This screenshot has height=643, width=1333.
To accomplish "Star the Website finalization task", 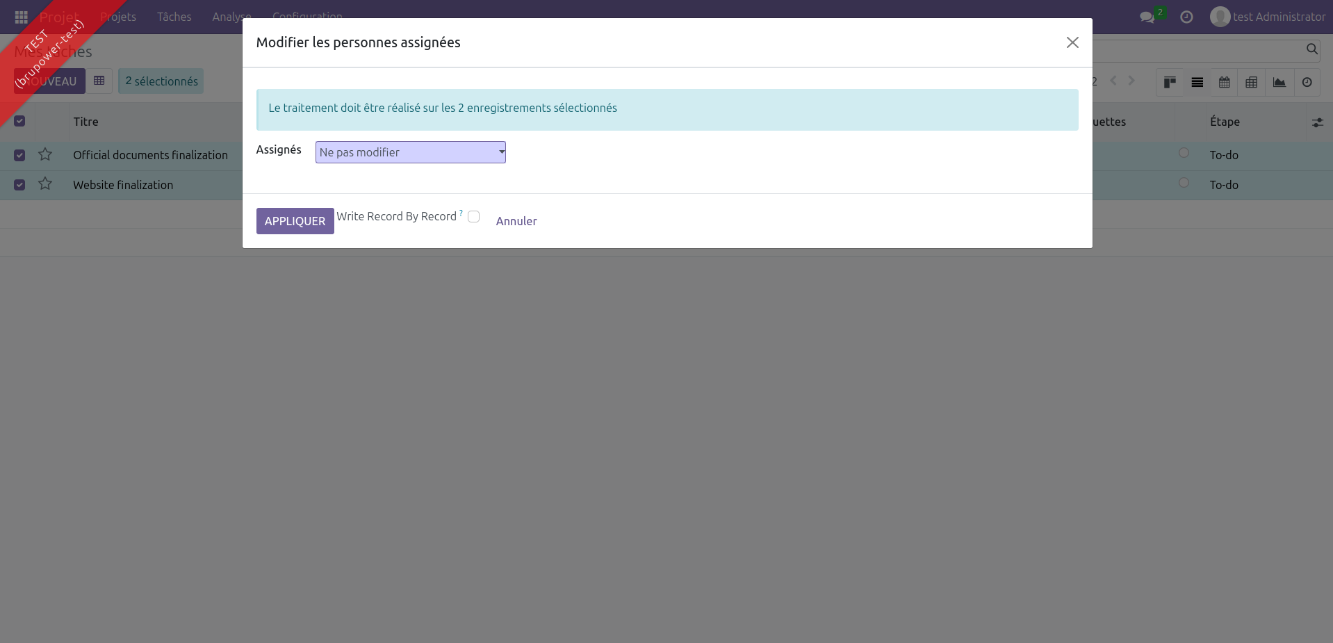I will coord(45,184).
